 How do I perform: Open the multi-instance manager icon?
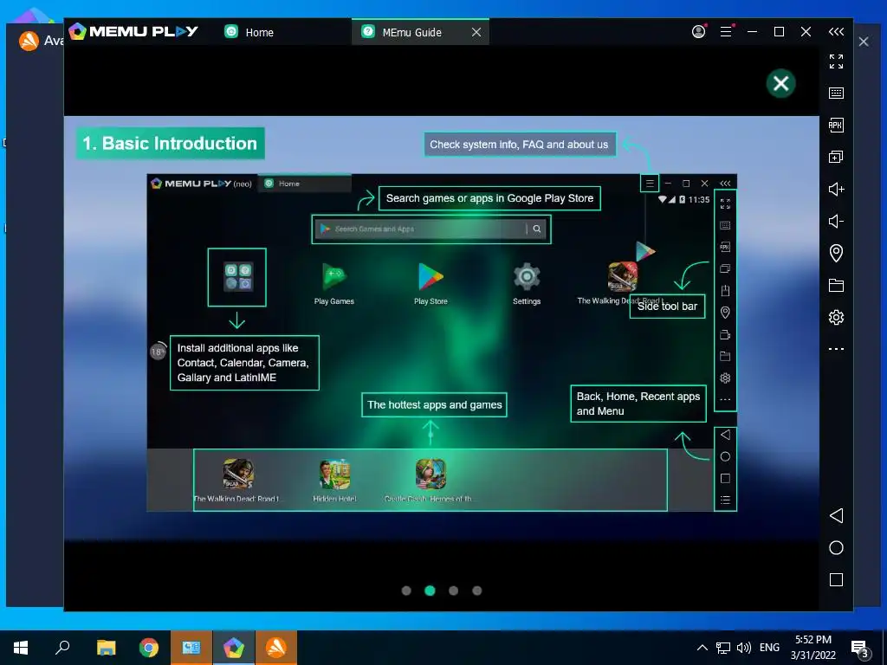click(x=836, y=157)
